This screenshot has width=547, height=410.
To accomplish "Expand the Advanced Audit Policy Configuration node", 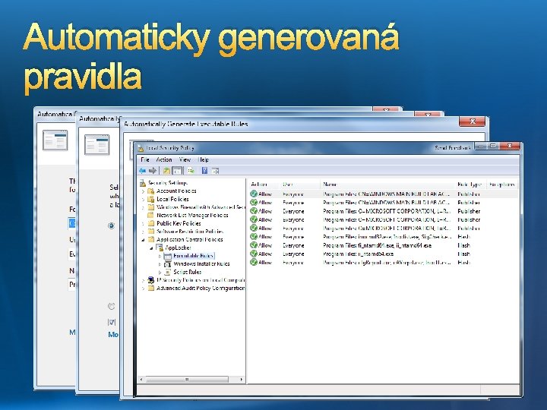I will 143,289.
